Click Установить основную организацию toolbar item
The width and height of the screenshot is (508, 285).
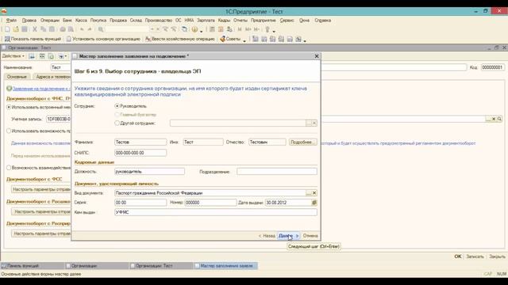coord(103,39)
